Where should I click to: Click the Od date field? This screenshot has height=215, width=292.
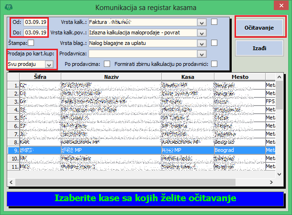(35, 22)
